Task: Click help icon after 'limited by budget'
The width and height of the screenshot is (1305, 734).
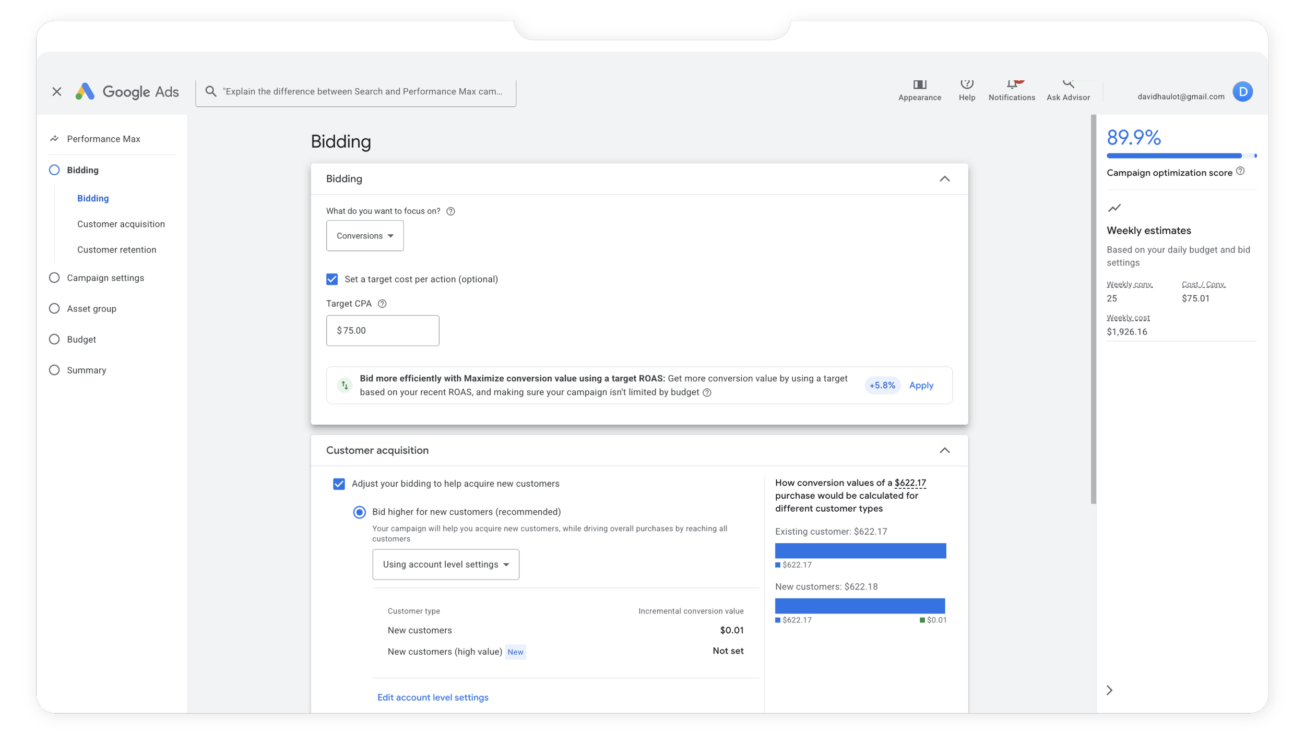Action: click(x=707, y=393)
